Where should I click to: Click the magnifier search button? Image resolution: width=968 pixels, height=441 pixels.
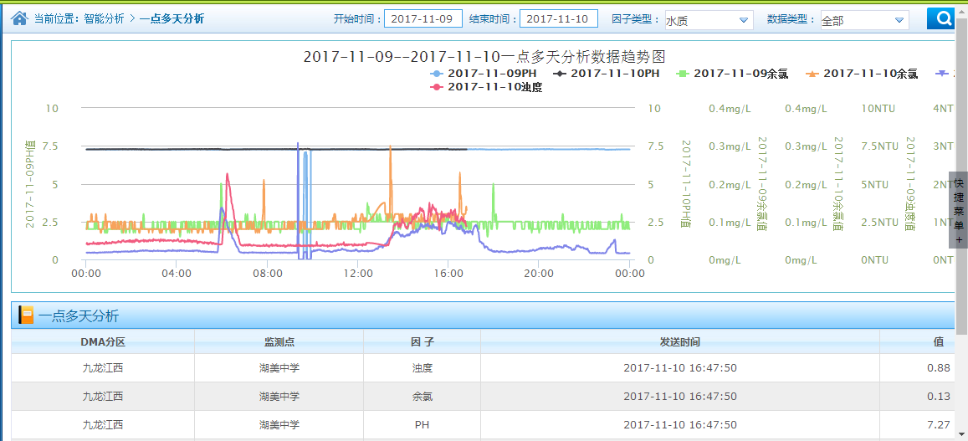click(944, 18)
